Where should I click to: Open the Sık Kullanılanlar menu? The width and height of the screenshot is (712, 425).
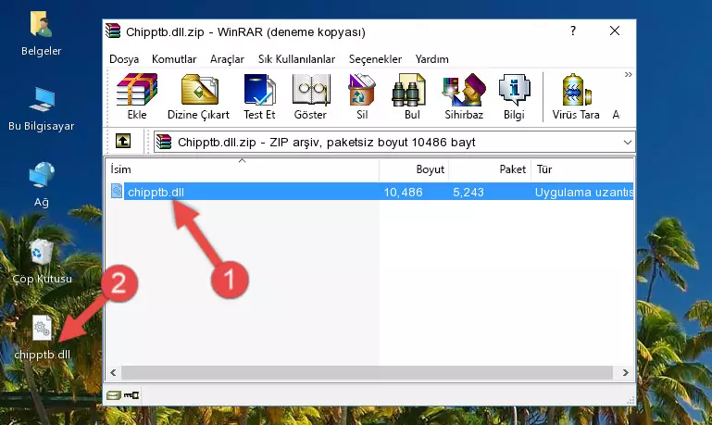pos(296,59)
